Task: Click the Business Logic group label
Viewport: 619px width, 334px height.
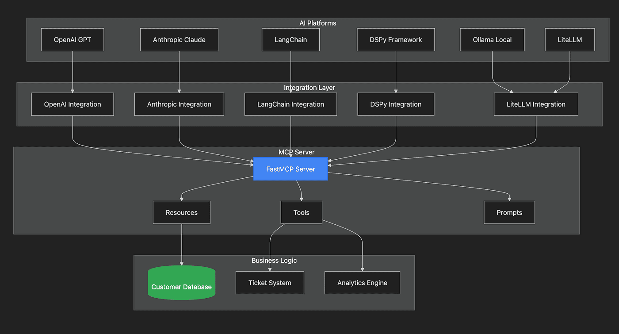Action: (x=274, y=261)
